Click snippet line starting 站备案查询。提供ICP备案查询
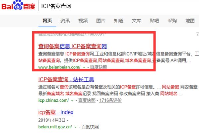 pyautogui.click(x=114, y=61)
